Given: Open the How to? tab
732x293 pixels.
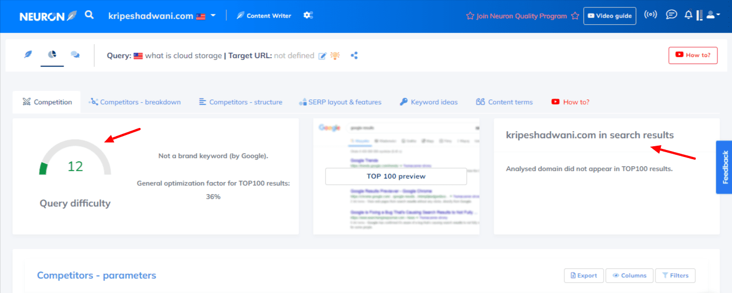Looking at the screenshot, I should 570,102.
